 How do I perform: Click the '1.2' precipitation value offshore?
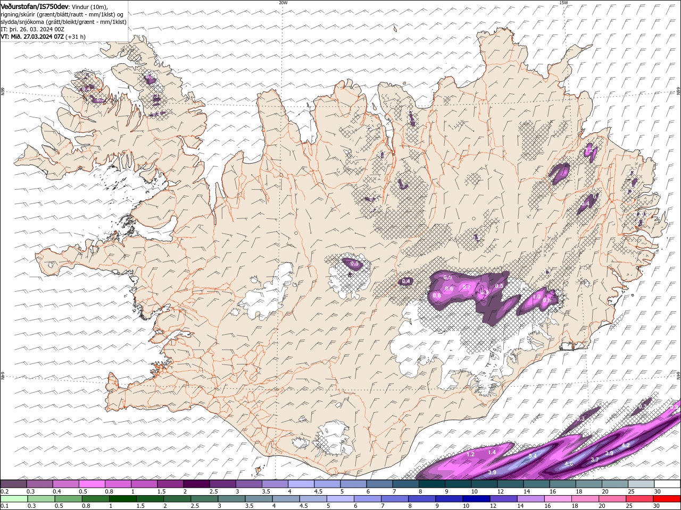(470, 454)
